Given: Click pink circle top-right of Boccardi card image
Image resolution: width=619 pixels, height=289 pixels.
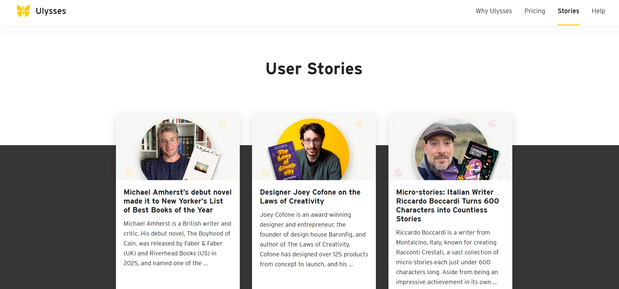Looking at the screenshot, I should tap(492, 123).
